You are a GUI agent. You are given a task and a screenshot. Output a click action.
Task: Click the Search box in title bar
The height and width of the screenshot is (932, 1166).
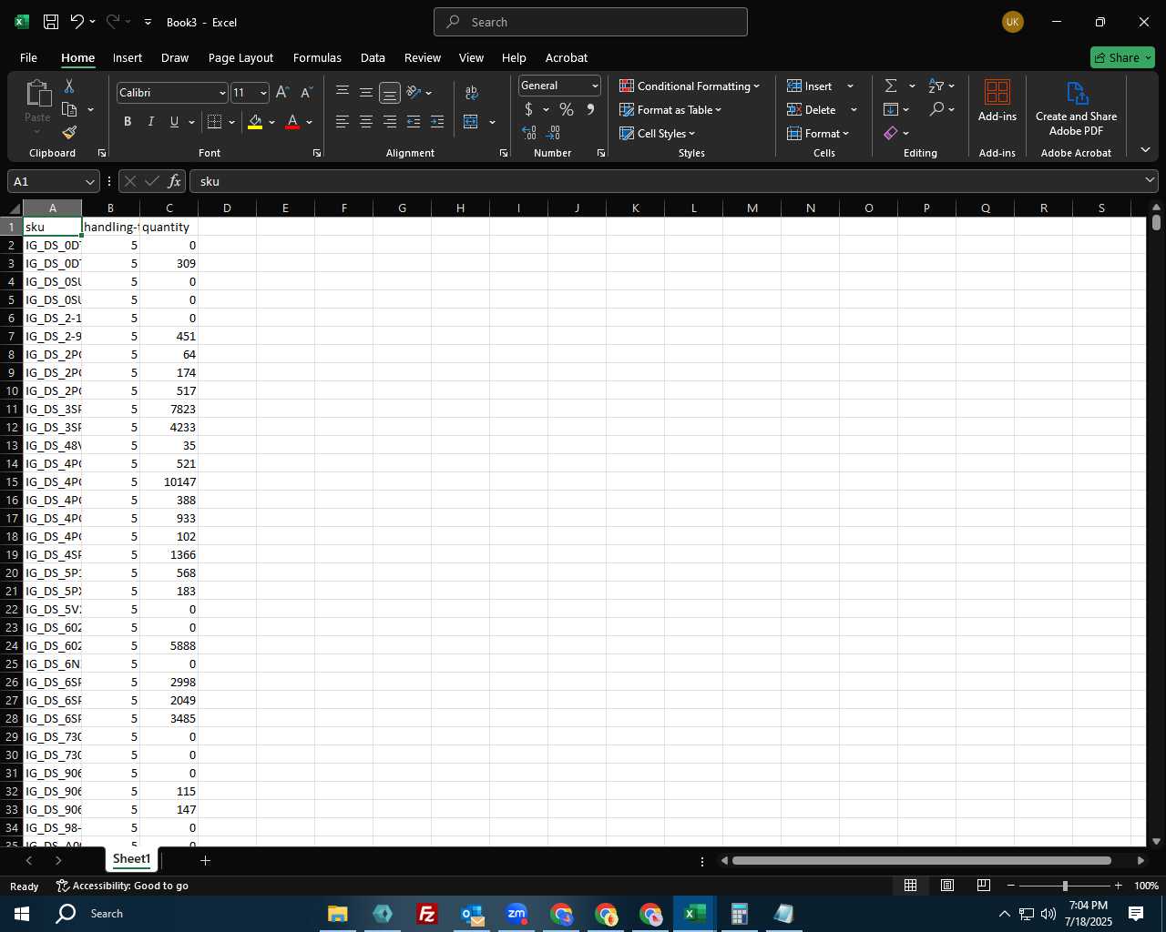[590, 22]
